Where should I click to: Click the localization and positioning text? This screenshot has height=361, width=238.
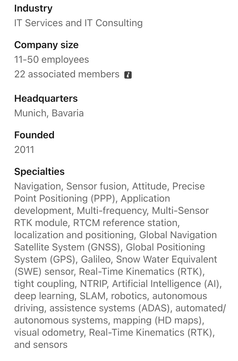(x=74, y=235)
